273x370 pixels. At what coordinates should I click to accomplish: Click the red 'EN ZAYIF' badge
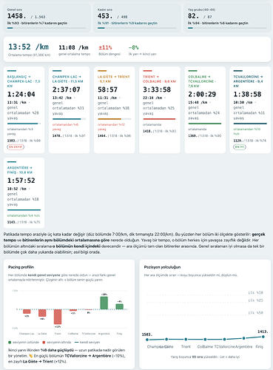pyautogui.click(x=16, y=147)
